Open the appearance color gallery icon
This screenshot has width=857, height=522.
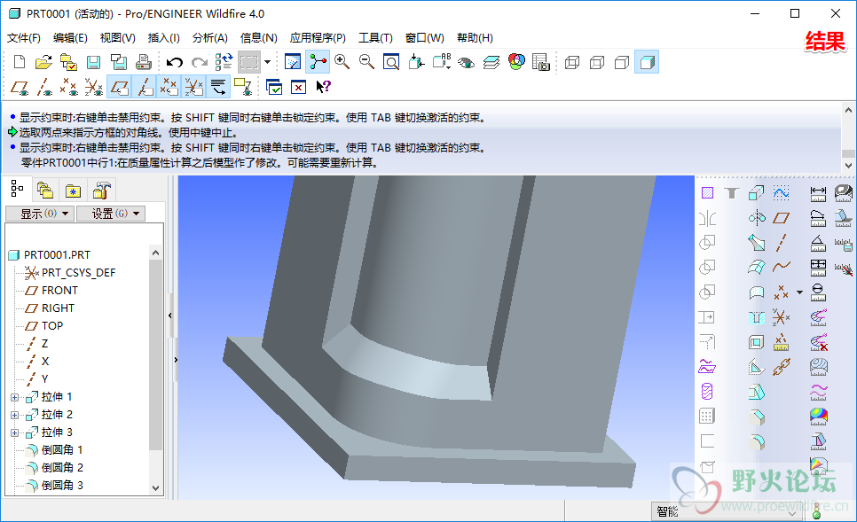click(x=516, y=62)
